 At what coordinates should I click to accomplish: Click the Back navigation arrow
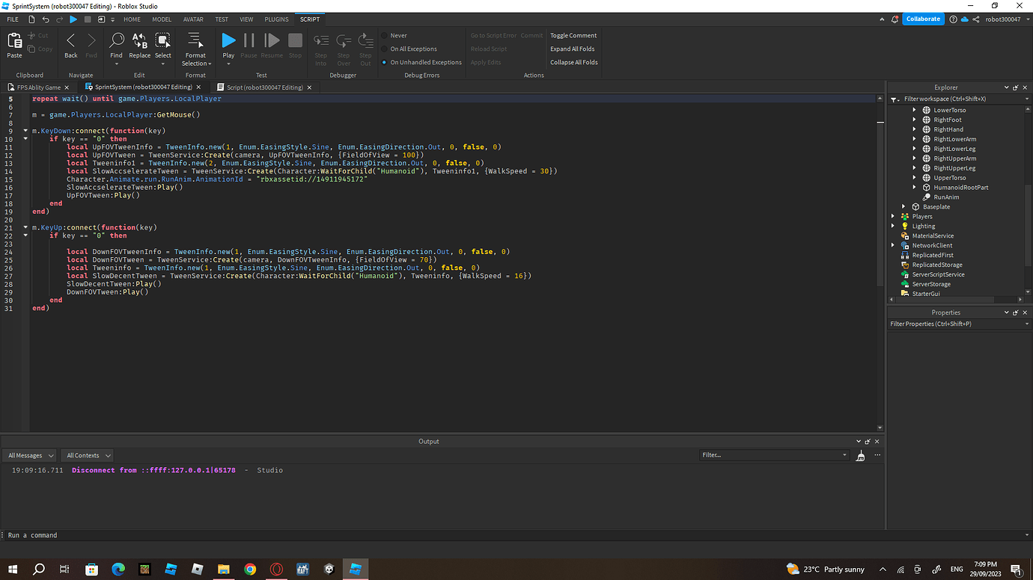tap(71, 41)
